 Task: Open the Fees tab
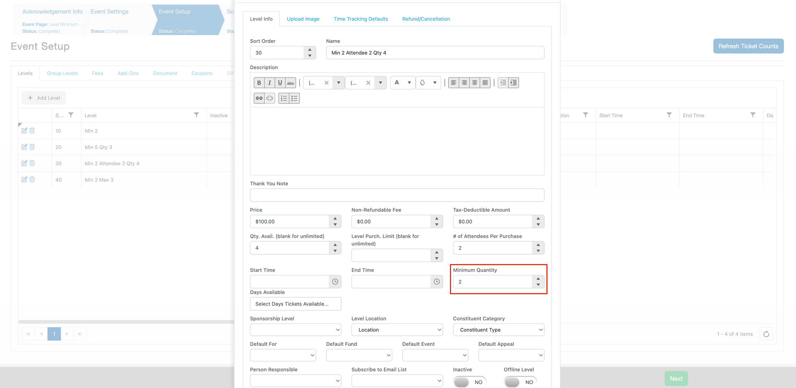point(97,73)
